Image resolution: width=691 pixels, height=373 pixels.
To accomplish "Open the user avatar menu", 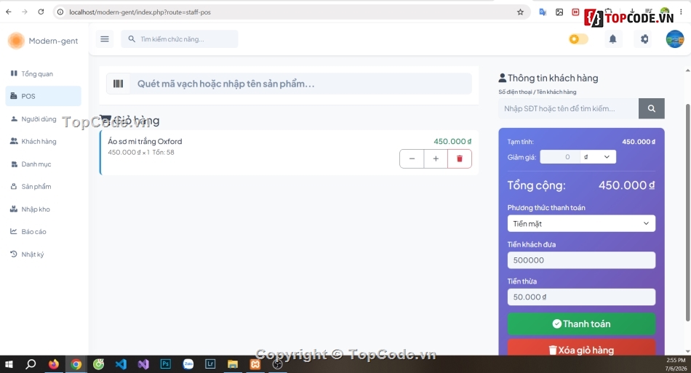I will tap(675, 39).
